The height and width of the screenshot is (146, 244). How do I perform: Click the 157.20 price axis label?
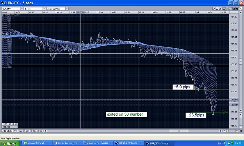234,17
